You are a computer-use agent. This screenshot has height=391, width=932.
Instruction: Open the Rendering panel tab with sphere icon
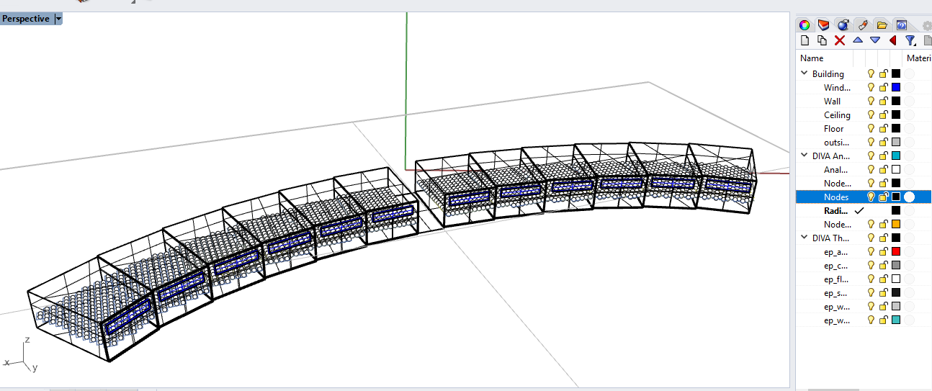(x=842, y=25)
